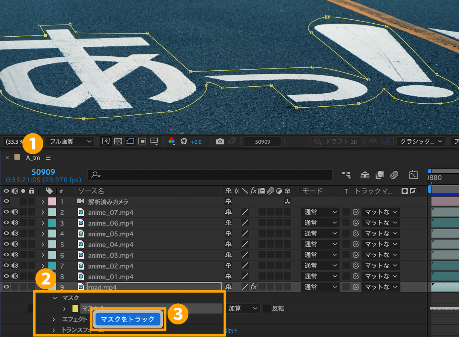Click fx switch on road.mp4 layer
This screenshot has height=337, width=459.
[x=254, y=287]
